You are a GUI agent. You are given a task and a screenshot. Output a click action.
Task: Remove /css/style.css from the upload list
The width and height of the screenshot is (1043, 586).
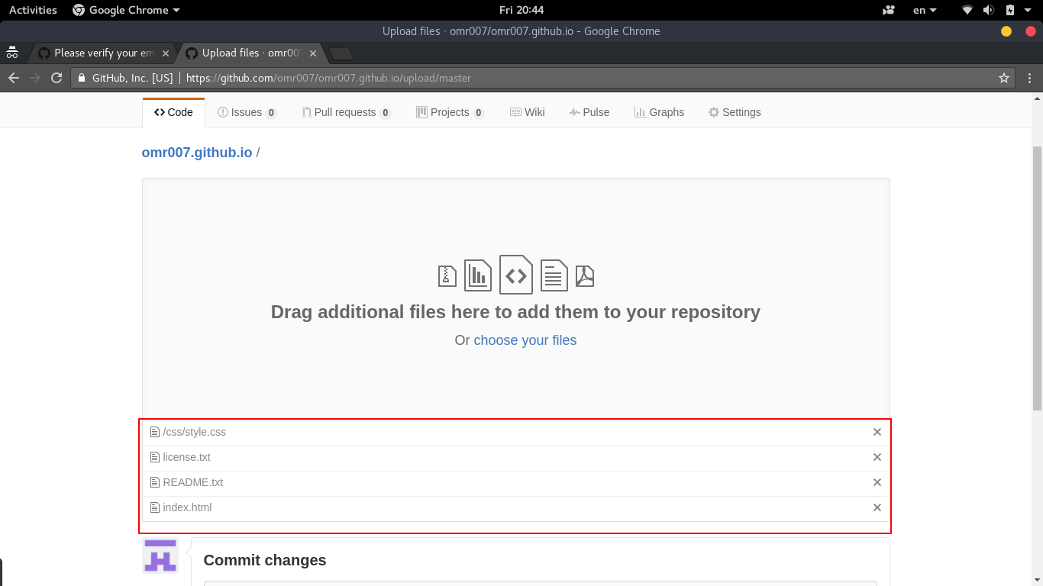click(877, 432)
